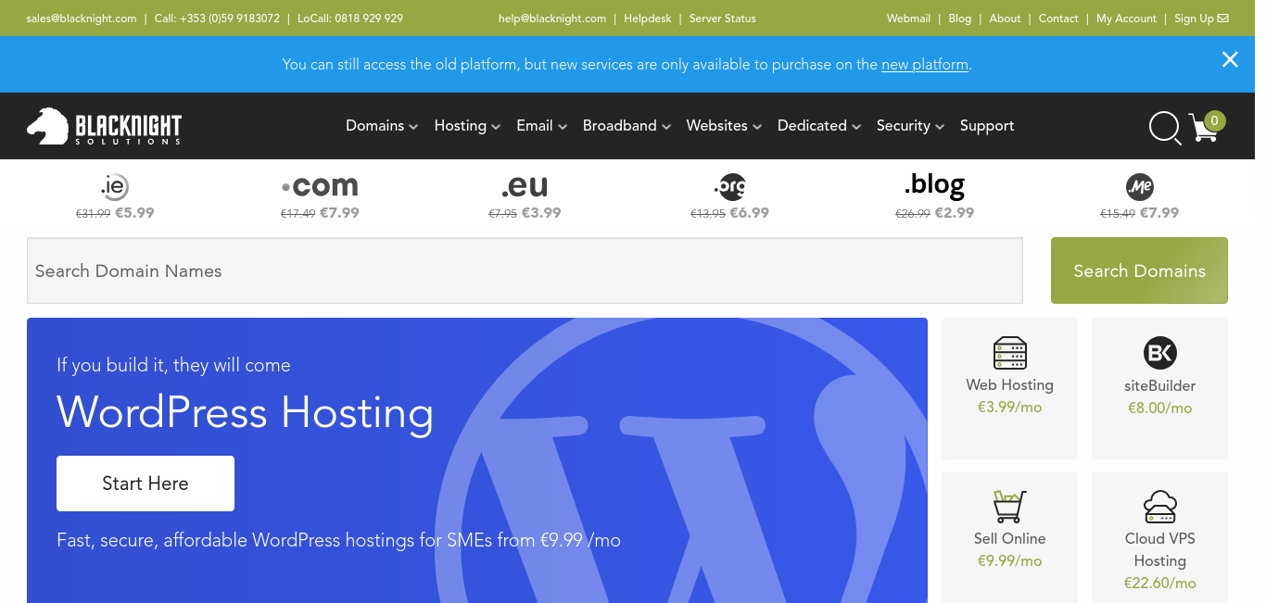
Task: Click the Cloud VPS Hosting icon
Action: (x=1159, y=507)
